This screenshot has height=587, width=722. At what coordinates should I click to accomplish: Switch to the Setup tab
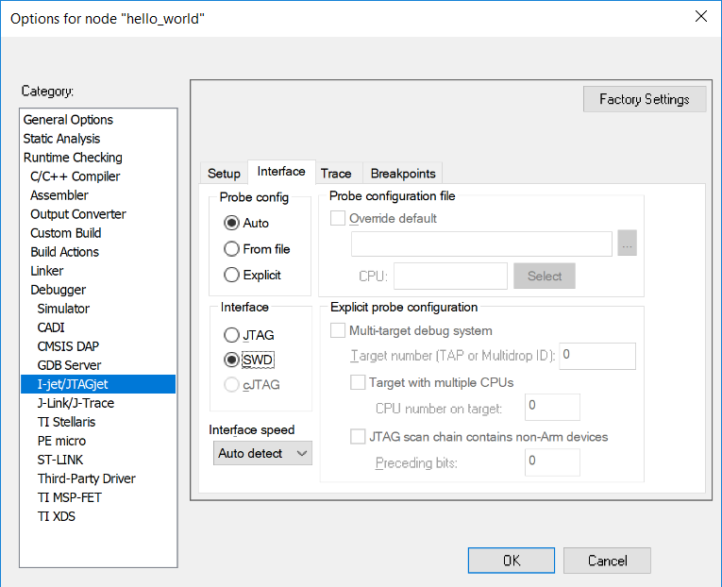(225, 174)
